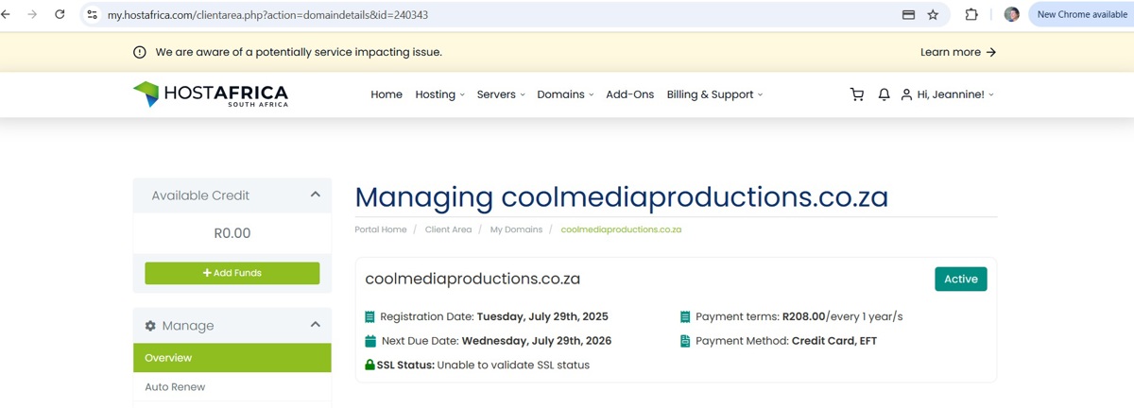
Task: Click the Payment Method icon
Action: [685, 341]
